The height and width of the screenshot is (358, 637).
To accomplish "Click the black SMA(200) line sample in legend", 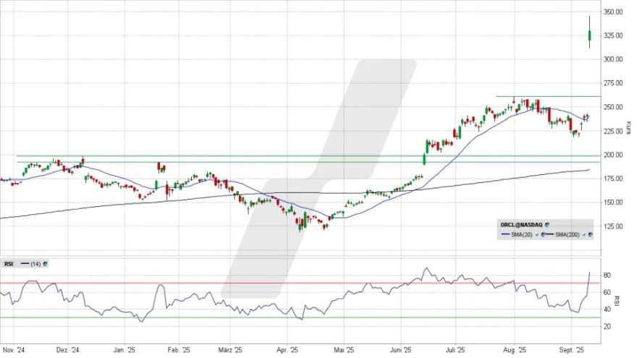I will click(549, 235).
